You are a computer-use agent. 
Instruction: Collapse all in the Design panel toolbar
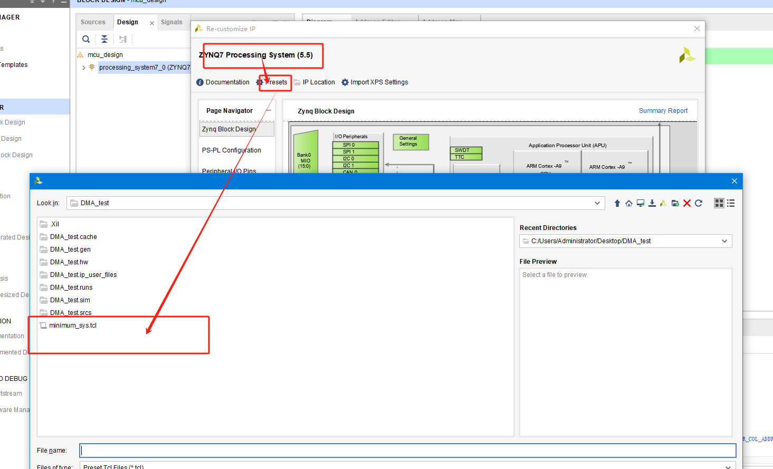coord(104,39)
